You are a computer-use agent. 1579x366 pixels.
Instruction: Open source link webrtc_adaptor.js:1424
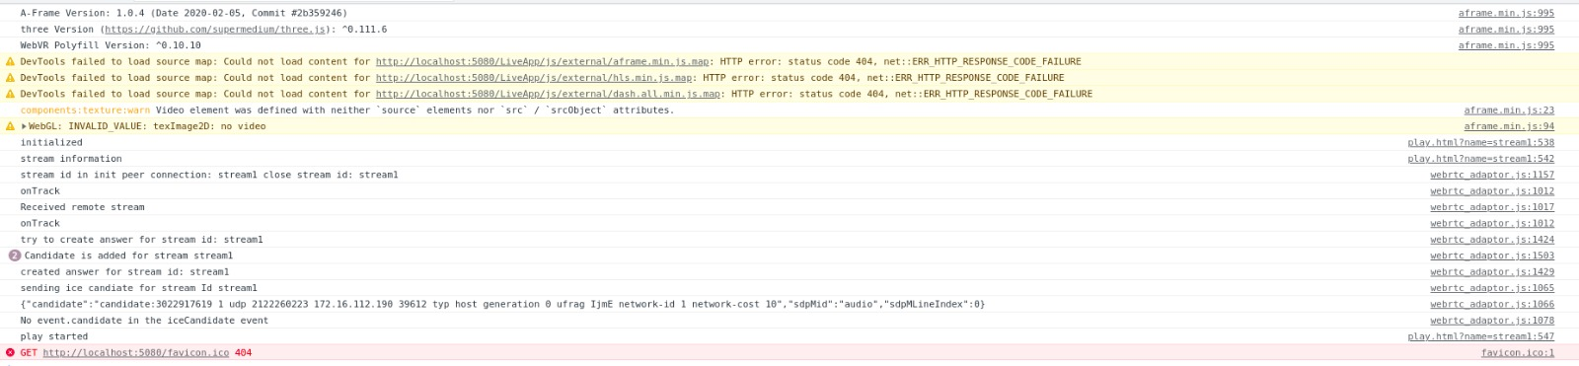pyautogui.click(x=1492, y=240)
